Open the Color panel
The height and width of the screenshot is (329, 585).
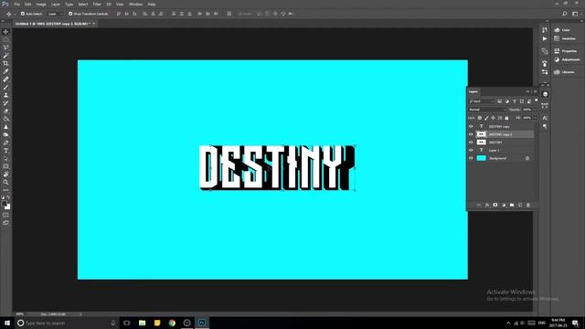(x=562, y=30)
